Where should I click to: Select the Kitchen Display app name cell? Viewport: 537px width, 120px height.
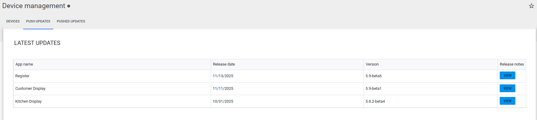(x=29, y=101)
